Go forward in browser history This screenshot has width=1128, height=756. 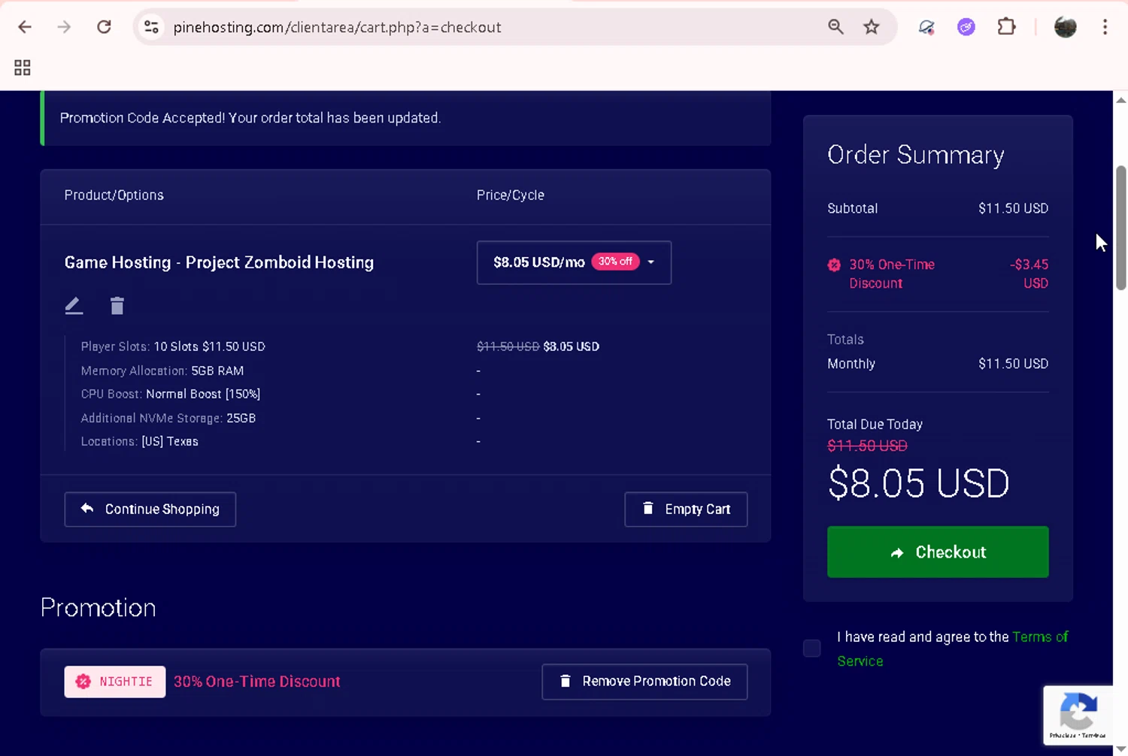(x=64, y=27)
